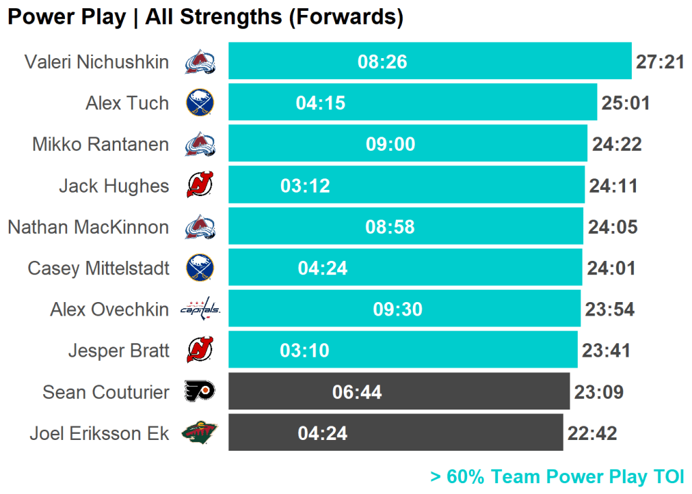The image size is (692, 494).
Task: Click the 60% Team Power Play TOI legend
Action: click(x=557, y=476)
